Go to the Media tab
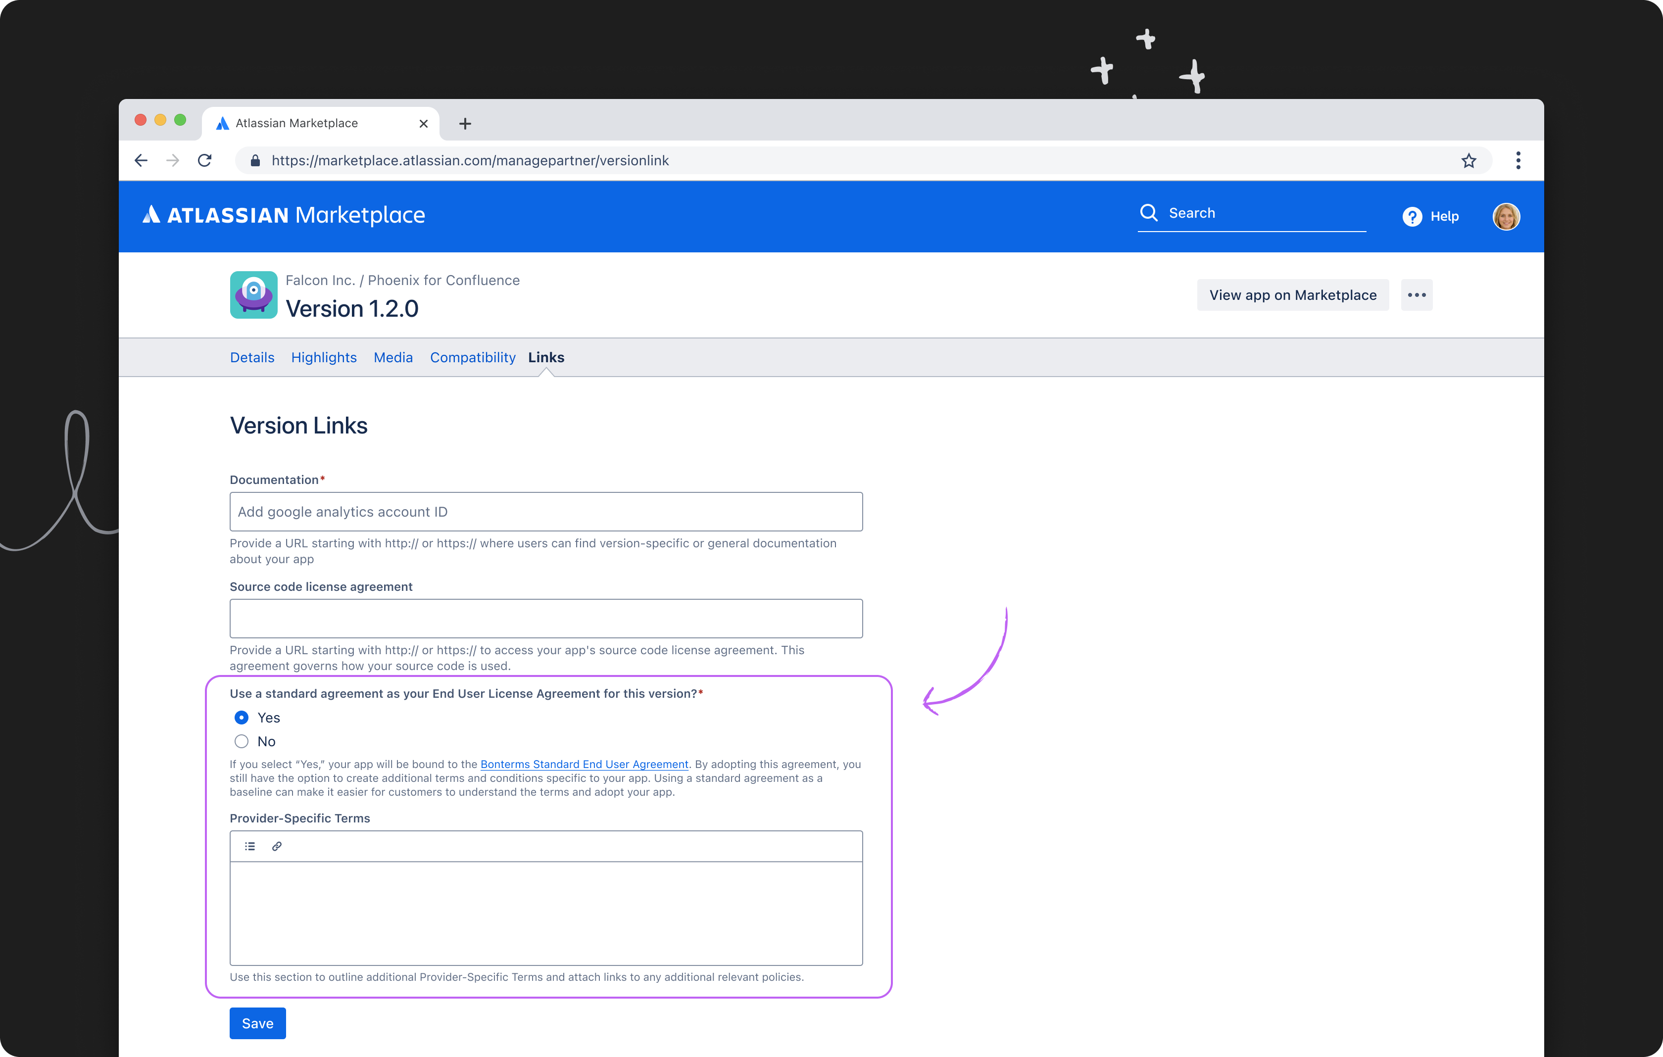The width and height of the screenshot is (1663, 1057). pyautogui.click(x=393, y=357)
